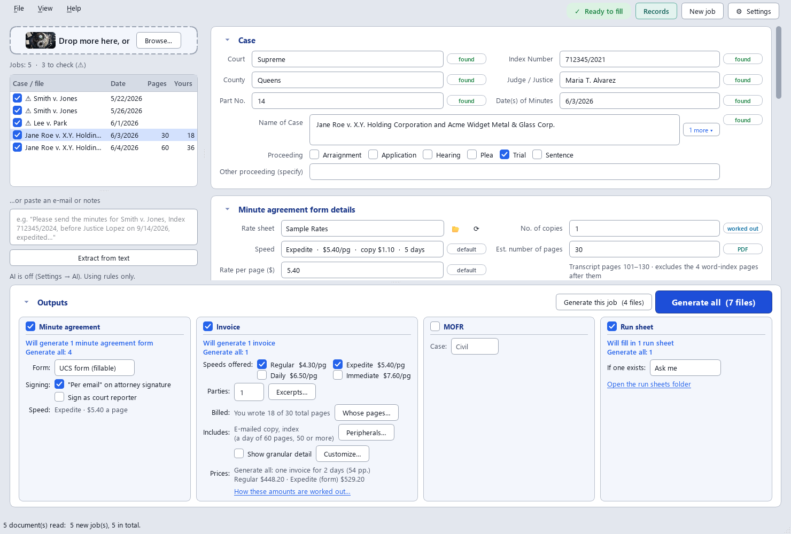Screen dimensions: 791x534
Task: Collapse the Outputs section
Action: tap(26, 302)
